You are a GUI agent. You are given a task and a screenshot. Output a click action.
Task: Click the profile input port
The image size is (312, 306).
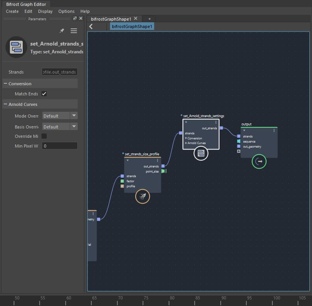[122, 186]
